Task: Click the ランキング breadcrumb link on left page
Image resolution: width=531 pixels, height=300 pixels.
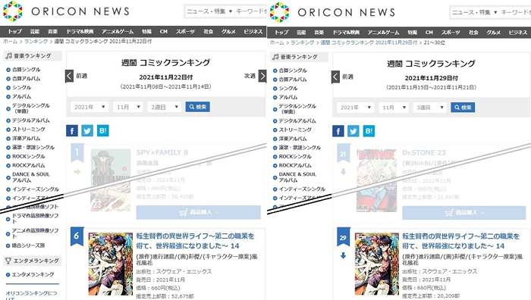Action: [36, 41]
